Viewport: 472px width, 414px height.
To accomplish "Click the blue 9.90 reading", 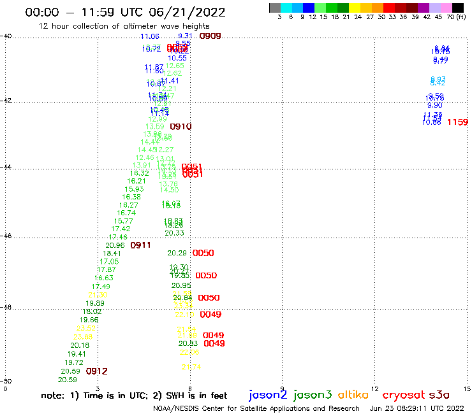I will pyautogui.click(x=434, y=105).
